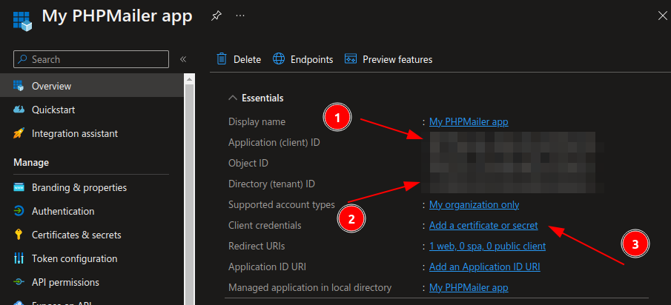Click the sidebar scrollbar up arrow
The width and height of the screenshot is (671, 305).
tap(190, 78)
